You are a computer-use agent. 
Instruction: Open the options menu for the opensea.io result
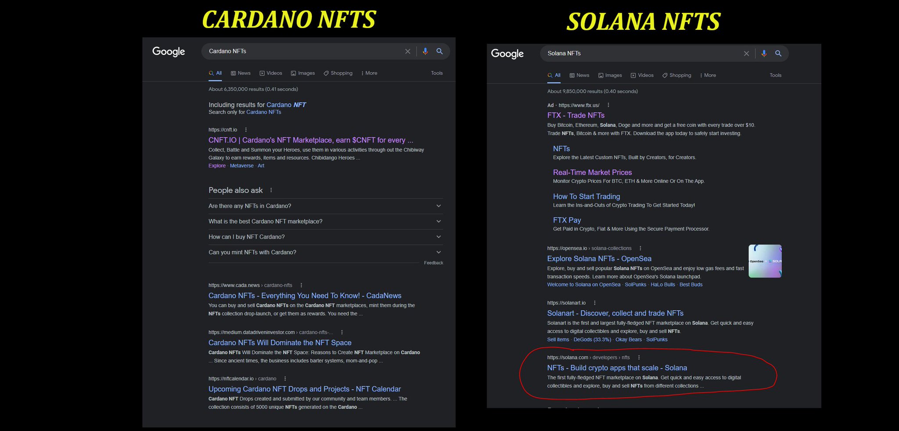pos(640,248)
